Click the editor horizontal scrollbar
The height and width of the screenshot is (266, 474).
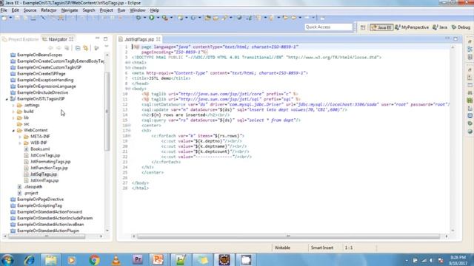tap(288, 236)
